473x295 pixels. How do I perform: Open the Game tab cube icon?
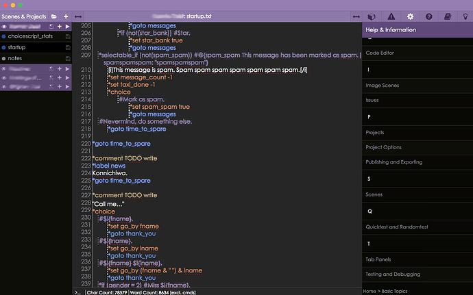pos(372,16)
